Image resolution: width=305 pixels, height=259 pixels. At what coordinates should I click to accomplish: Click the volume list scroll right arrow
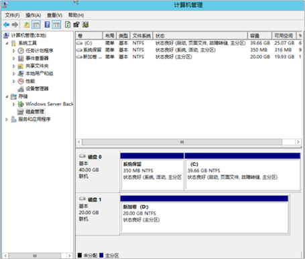298,142
